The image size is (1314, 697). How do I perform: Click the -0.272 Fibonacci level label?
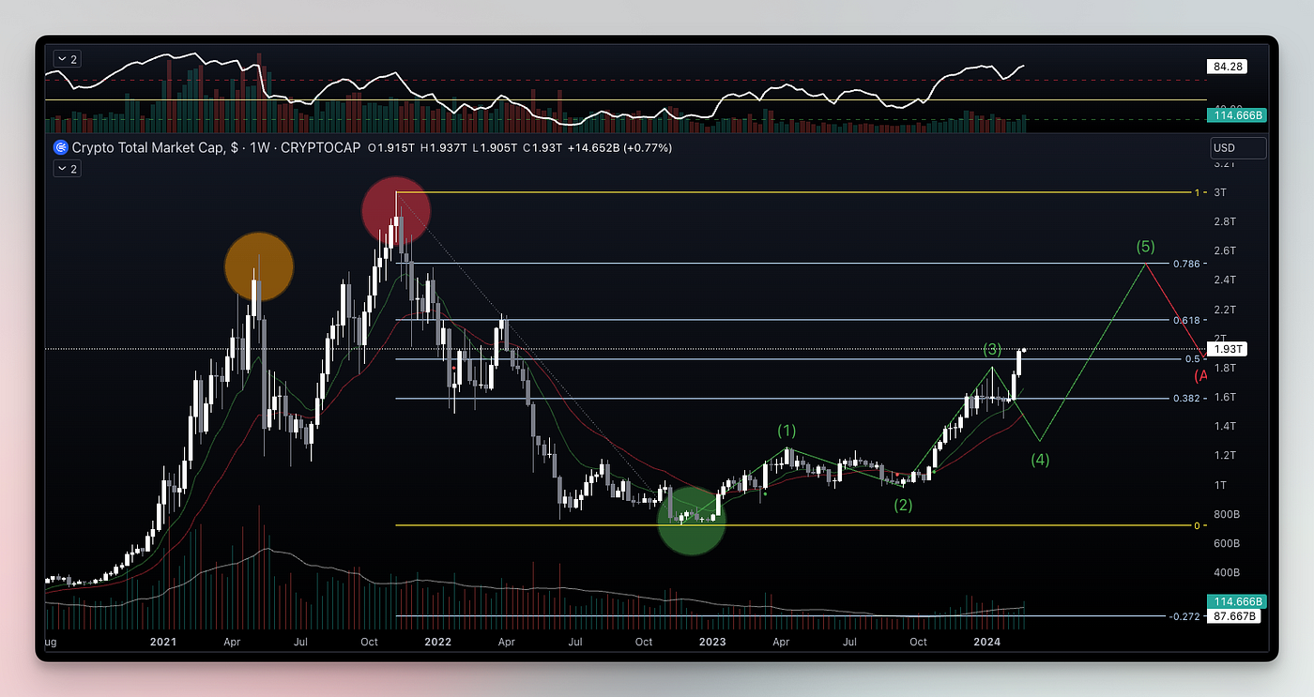pyautogui.click(x=1186, y=616)
